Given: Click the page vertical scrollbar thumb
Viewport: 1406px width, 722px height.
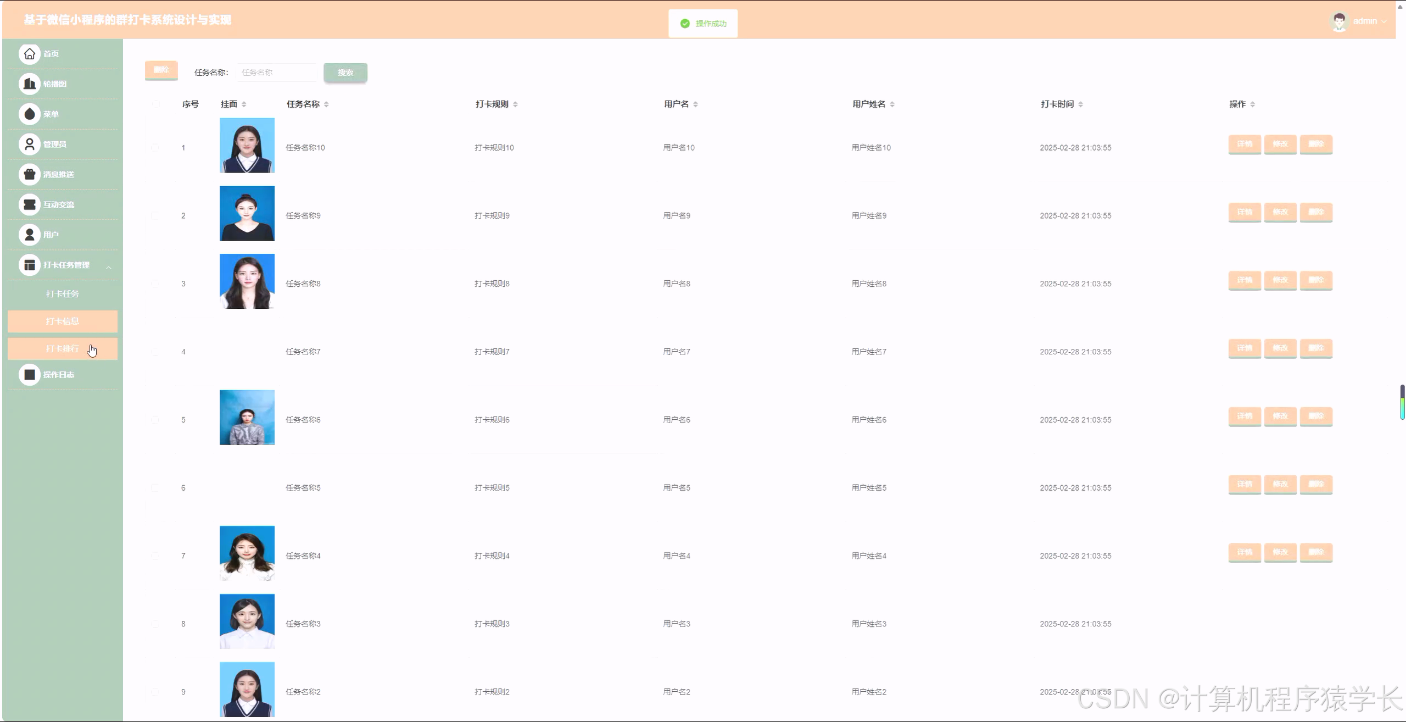Looking at the screenshot, I should (1402, 402).
